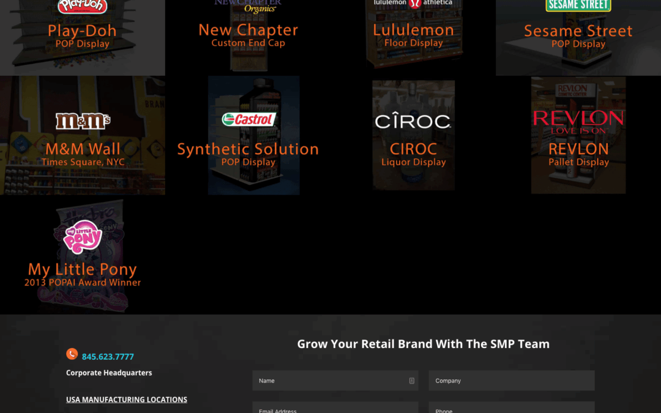Click the autofill icon in the Name field
The height and width of the screenshot is (413, 661).
point(411,381)
